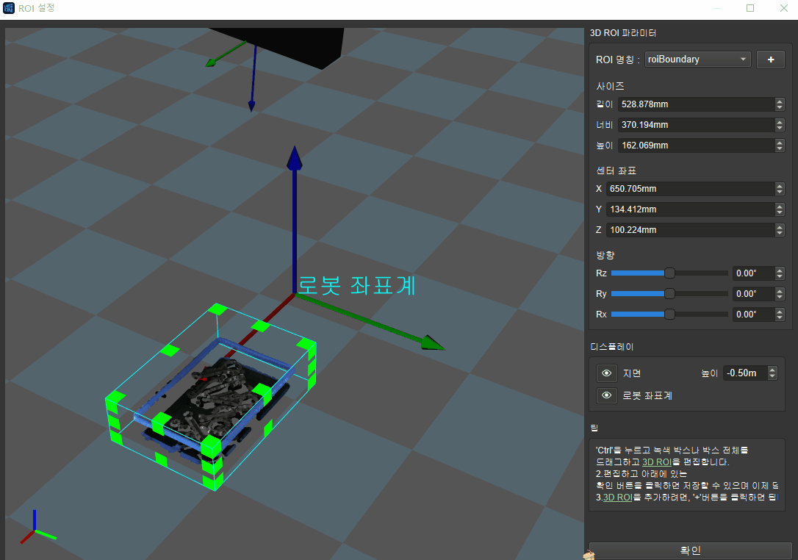
Task: Toggle the 지면 ground visibility eye icon
Action: [x=607, y=373]
